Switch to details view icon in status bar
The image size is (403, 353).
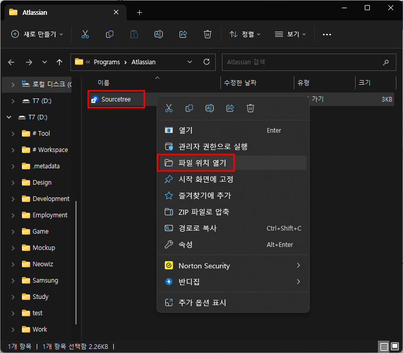[x=384, y=347]
